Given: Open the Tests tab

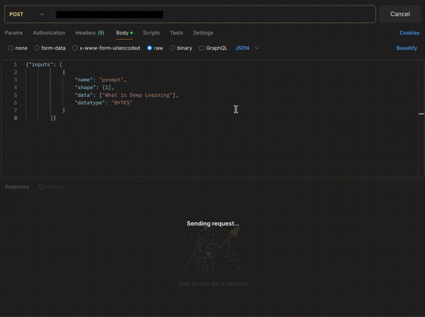Looking at the screenshot, I should coord(177,33).
